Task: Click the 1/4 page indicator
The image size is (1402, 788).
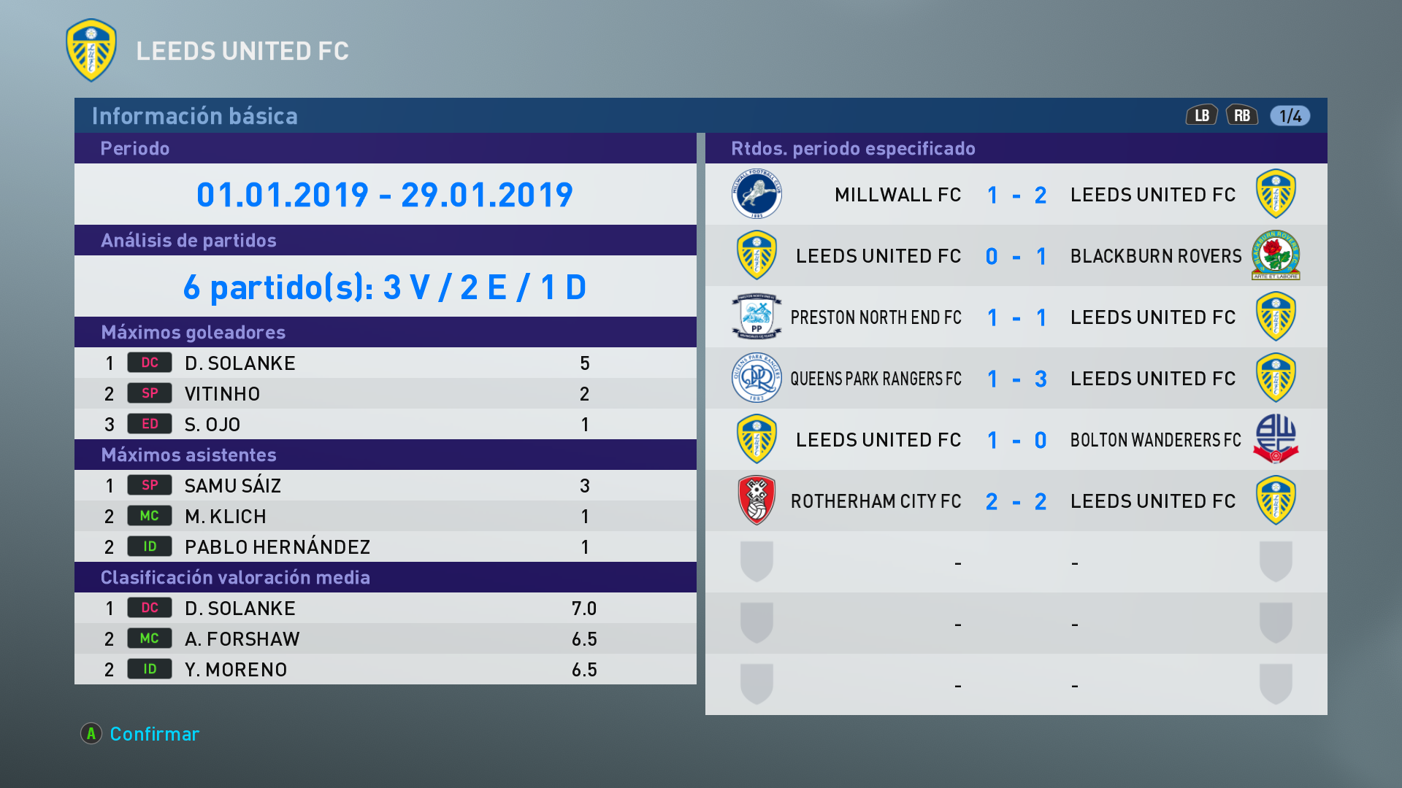Action: pyautogui.click(x=1290, y=116)
